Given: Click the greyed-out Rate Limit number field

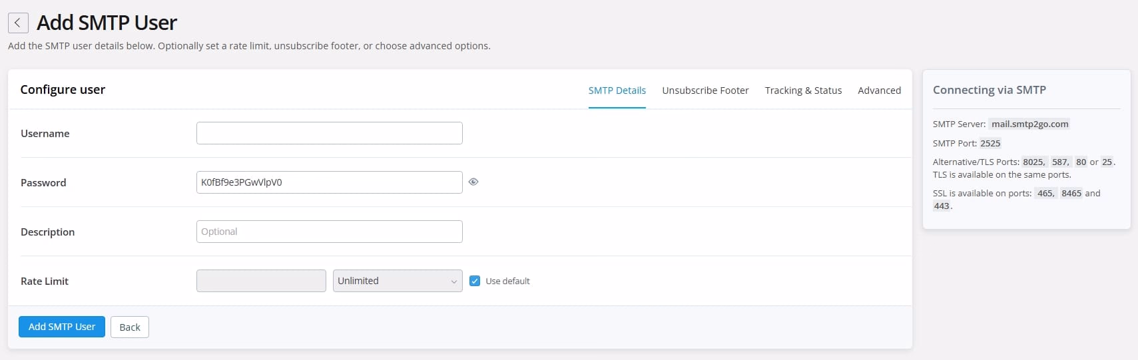Looking at the screenshot, I should (x=261, y=281).
